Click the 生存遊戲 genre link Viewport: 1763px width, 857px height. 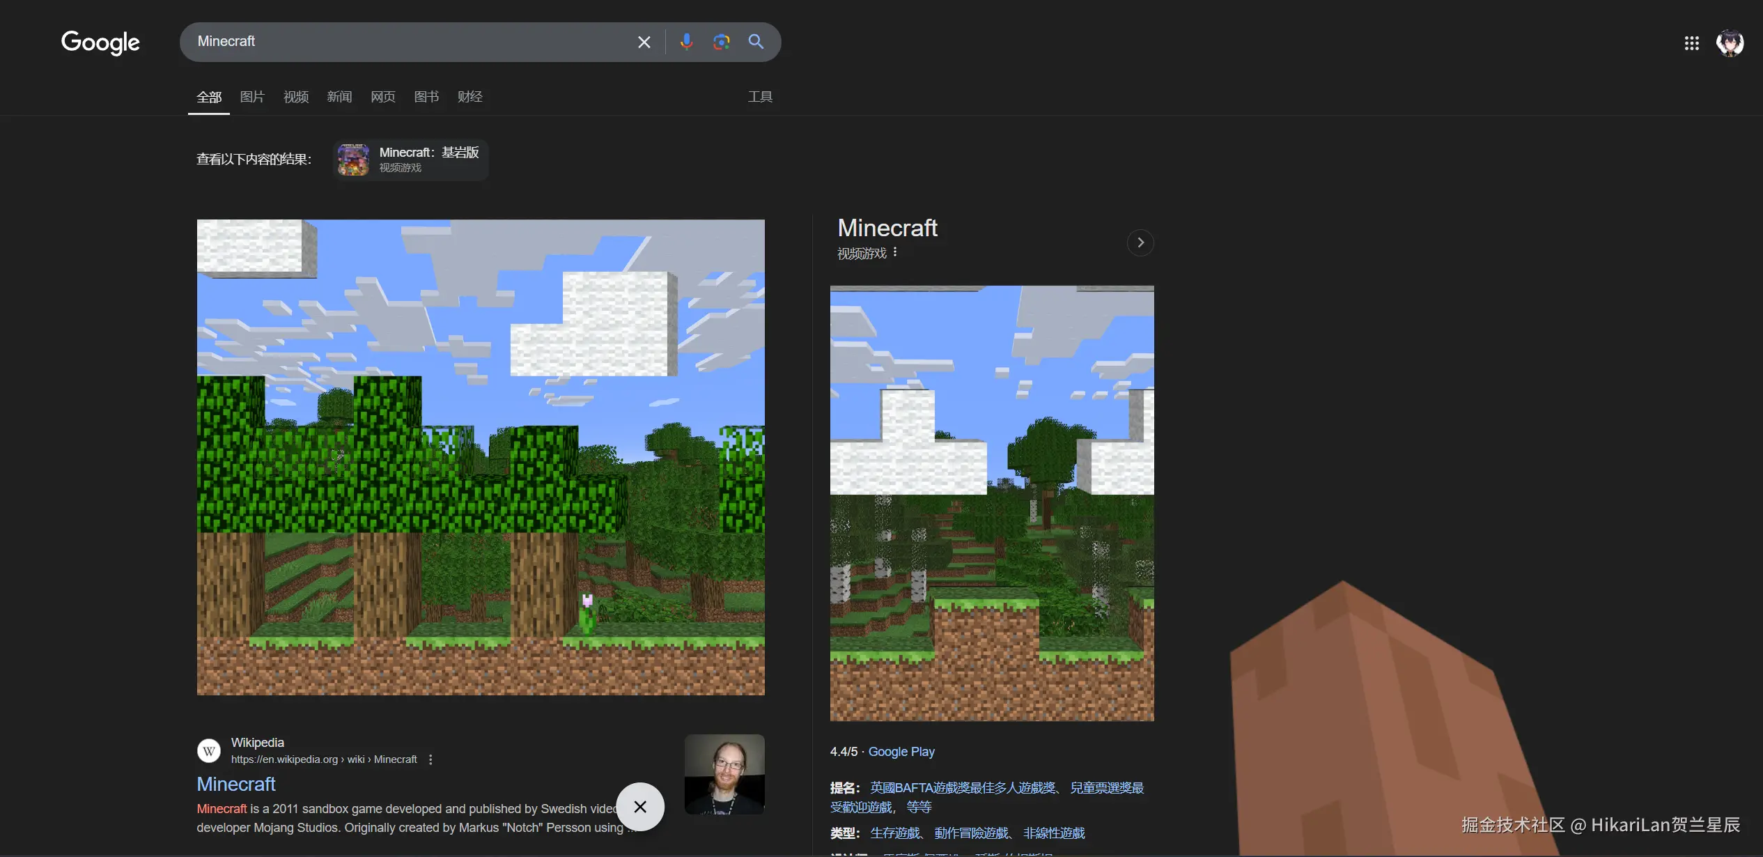[x=894, y=832]
